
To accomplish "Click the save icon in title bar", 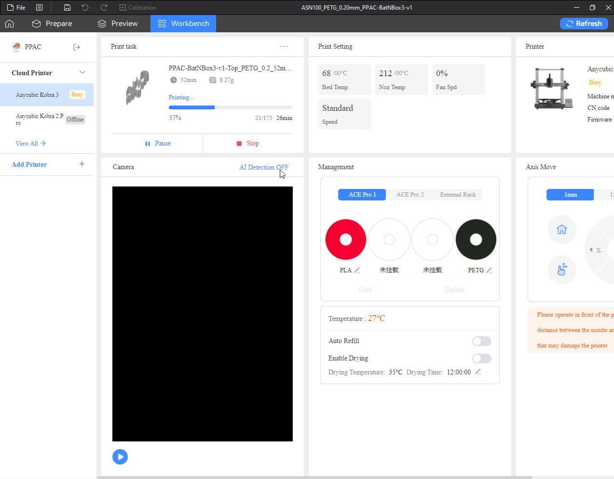I will click(68, 7).
